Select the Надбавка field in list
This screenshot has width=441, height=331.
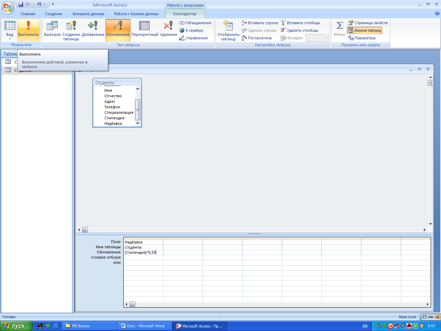coord(113,123)
